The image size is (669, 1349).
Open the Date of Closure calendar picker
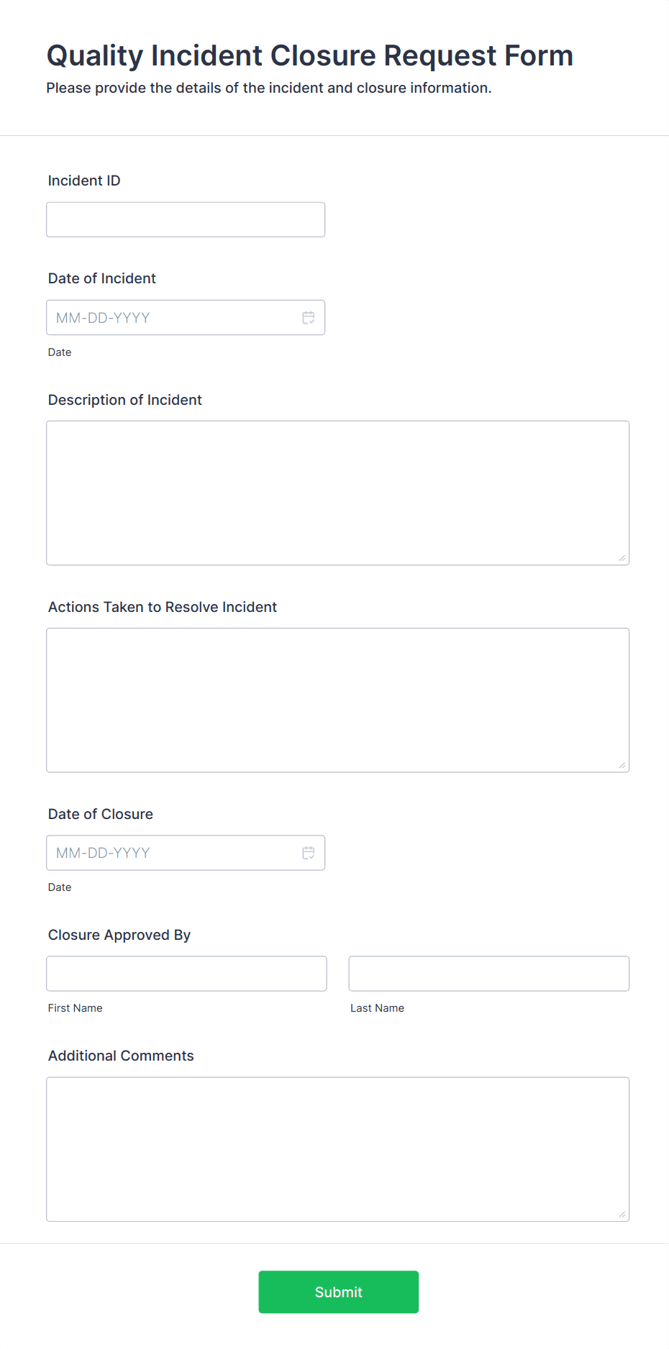pyautogui.click(x=309, y=853)
